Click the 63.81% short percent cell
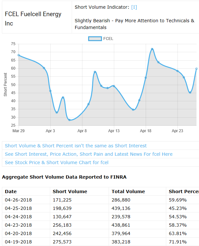This screenshot has height=246, width=199. point(178,233)
